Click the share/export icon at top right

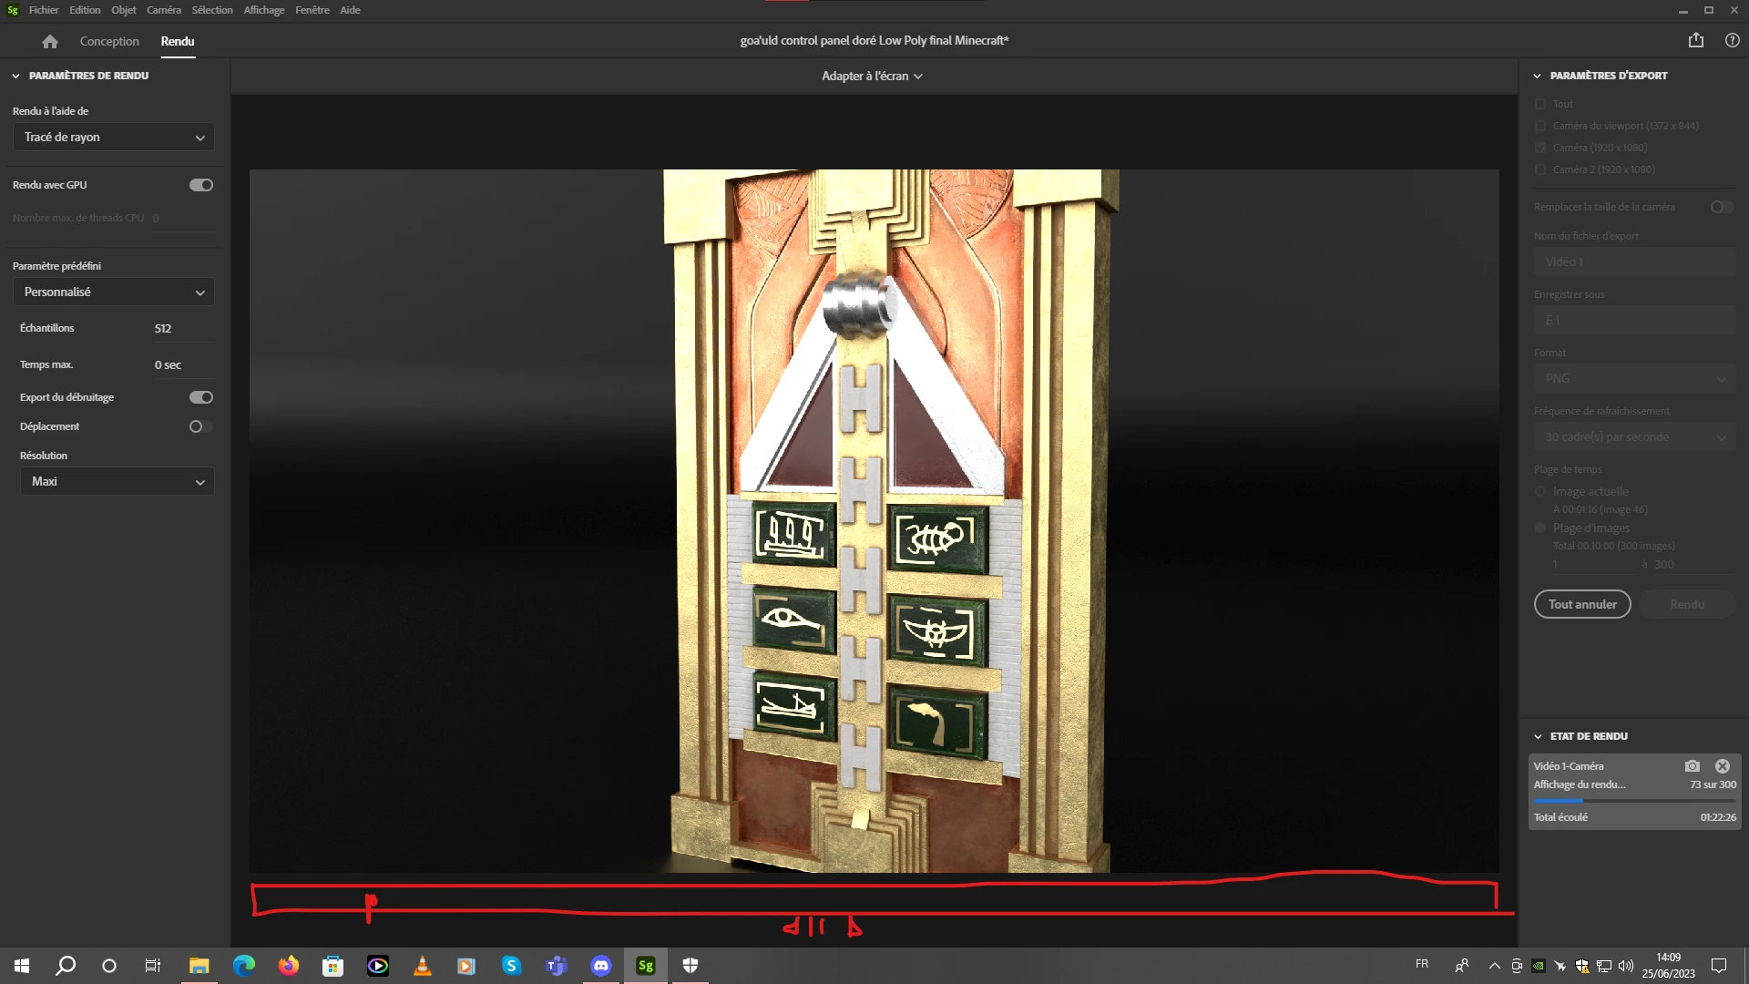point(1695,40)
